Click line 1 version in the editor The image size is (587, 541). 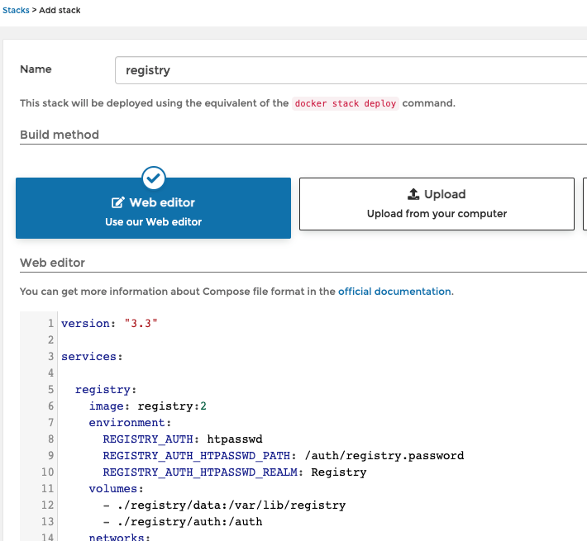click(x=109, y=324)
